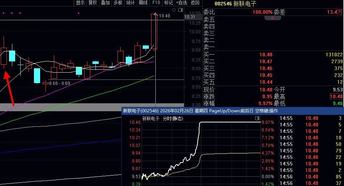
Task: Click the 14:55 tick row with volume 3
Action: (311, 118)
